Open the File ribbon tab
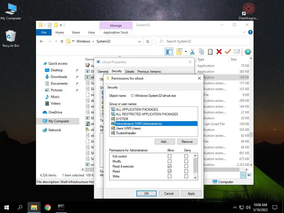This screenshot has width=284, height=213. 44,32
